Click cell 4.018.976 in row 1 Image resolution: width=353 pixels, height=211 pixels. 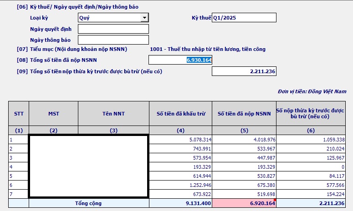(244, 140)
